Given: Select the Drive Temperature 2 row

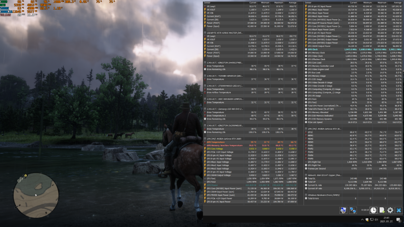Looking at the screenshot, I should click(250, 116).
